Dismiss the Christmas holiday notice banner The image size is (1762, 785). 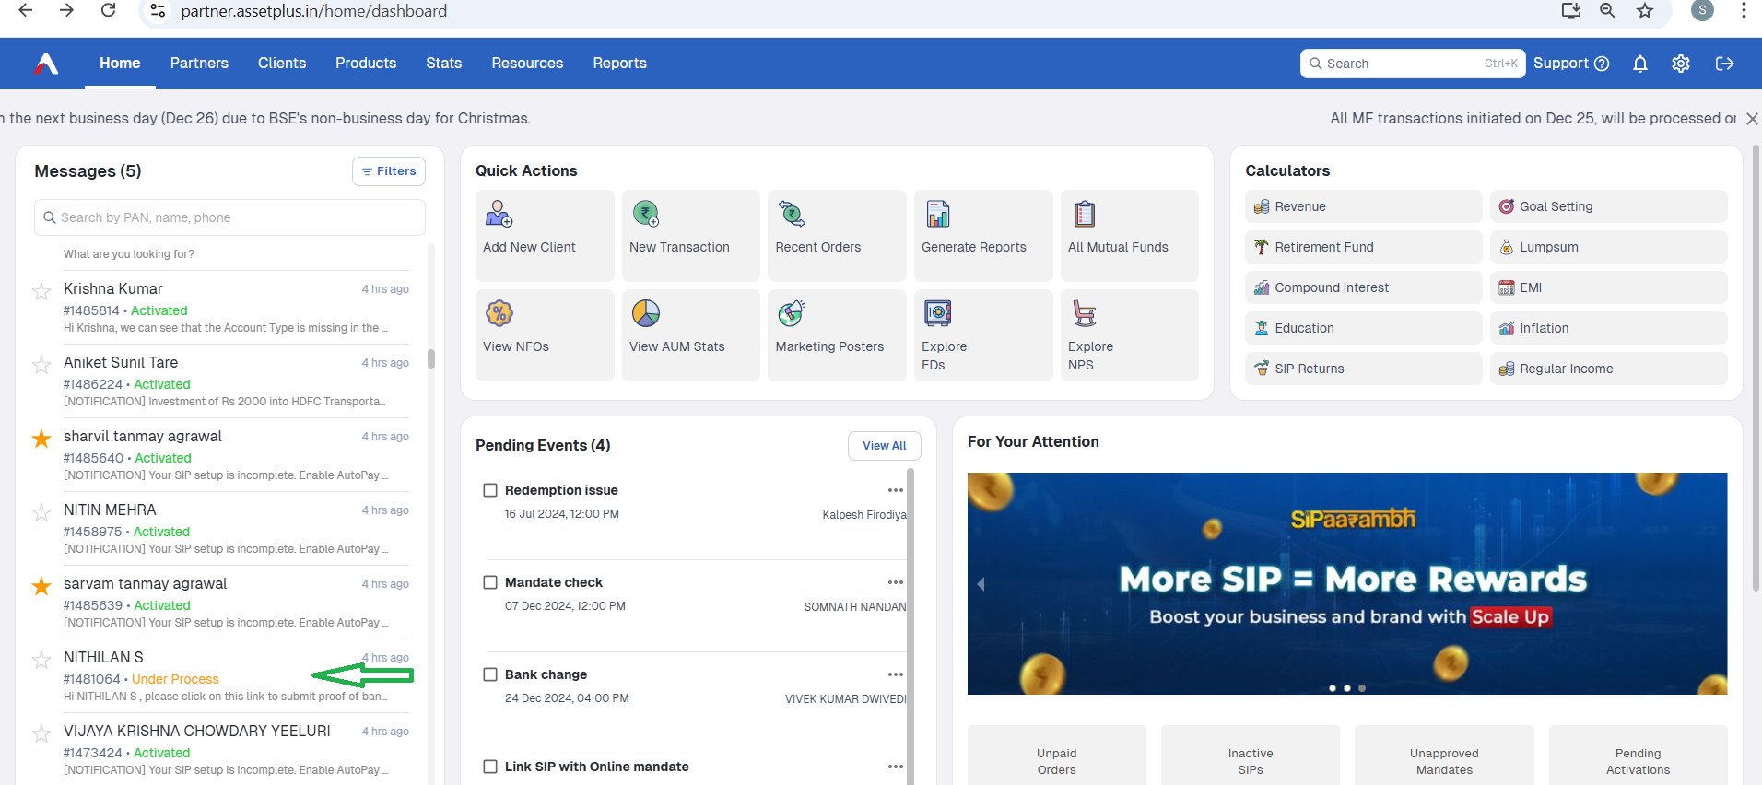point(1752,119)
